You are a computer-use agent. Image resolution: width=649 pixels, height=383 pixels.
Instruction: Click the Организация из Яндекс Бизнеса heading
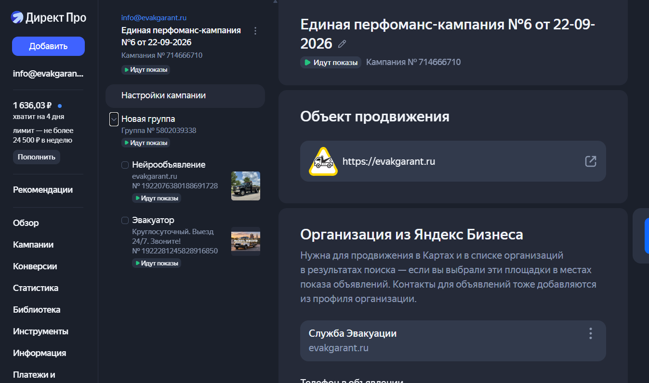[x=412, y=235]
